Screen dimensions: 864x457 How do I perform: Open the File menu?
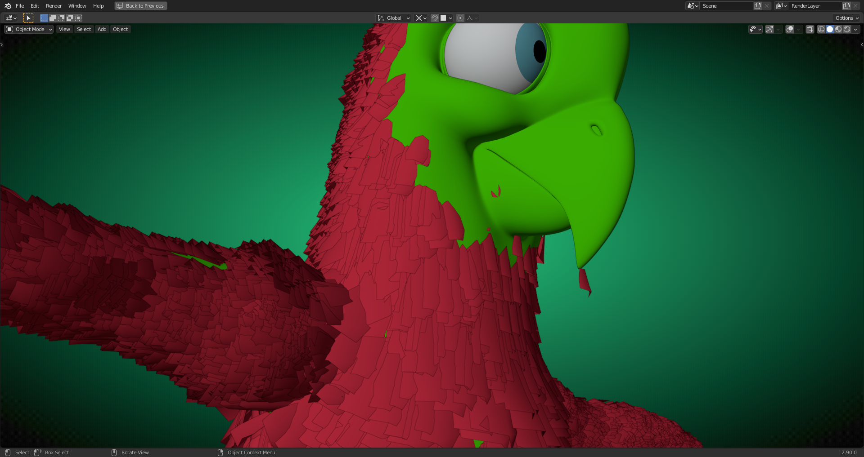tap(20, 6)
